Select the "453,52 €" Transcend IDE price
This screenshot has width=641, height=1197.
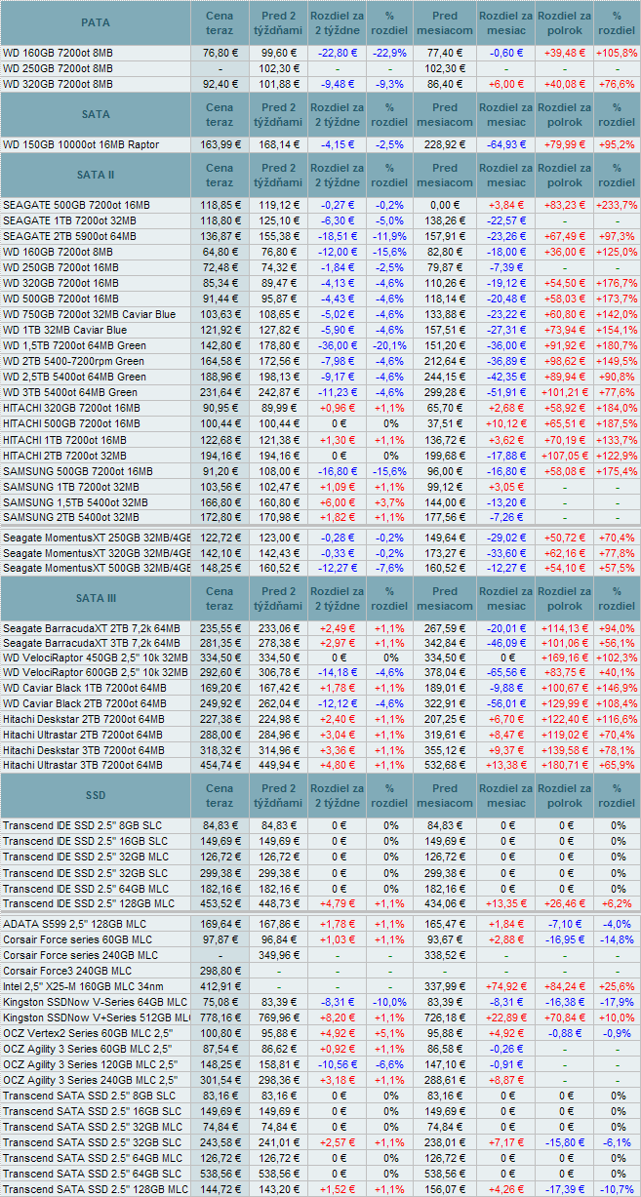coord(220,902)
